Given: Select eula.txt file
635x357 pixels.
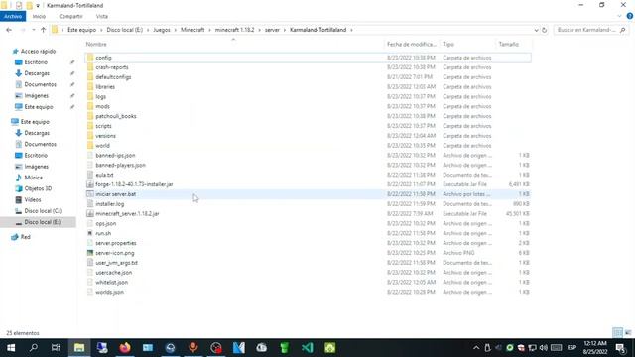Looking at the screenshot, I should 104,175.
